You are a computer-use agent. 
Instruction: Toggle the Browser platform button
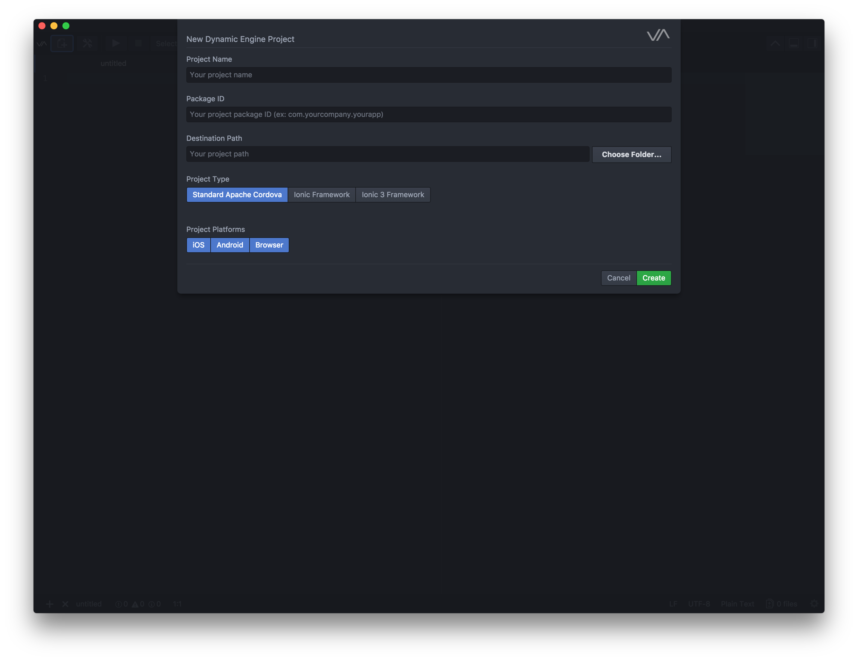[269, 245]
